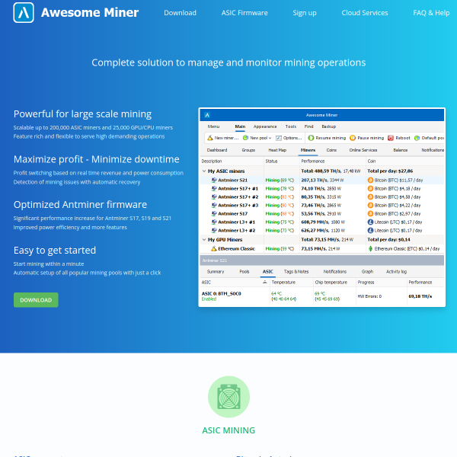Open the Tags & Notes tab
This screenshot has height=457, width=457.
296,272
